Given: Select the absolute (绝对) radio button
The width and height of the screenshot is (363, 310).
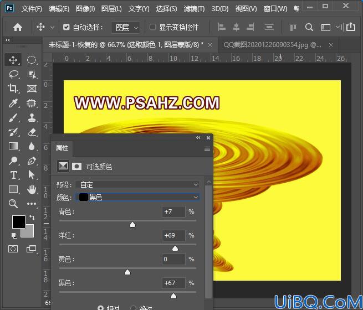Looking at the screenshot, I should [134, 308].
